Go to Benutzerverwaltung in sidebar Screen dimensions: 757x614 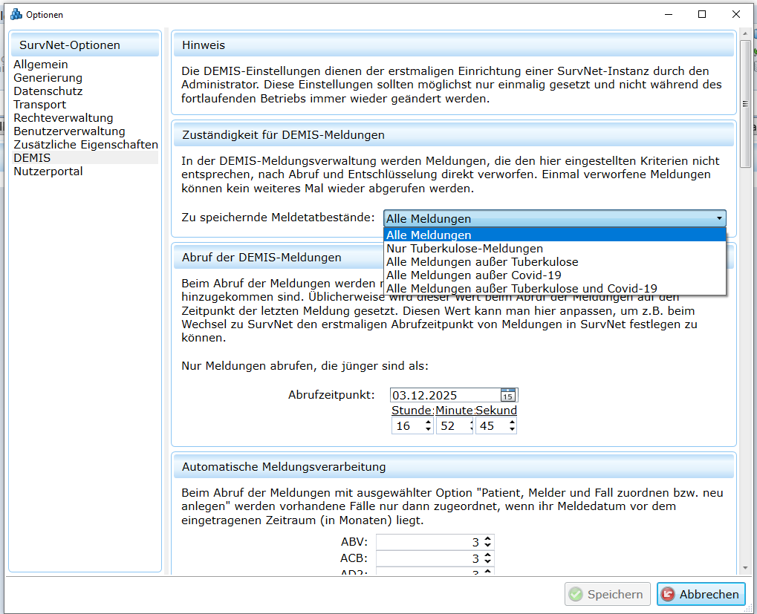pyautogui.click(x=69, y=131)
